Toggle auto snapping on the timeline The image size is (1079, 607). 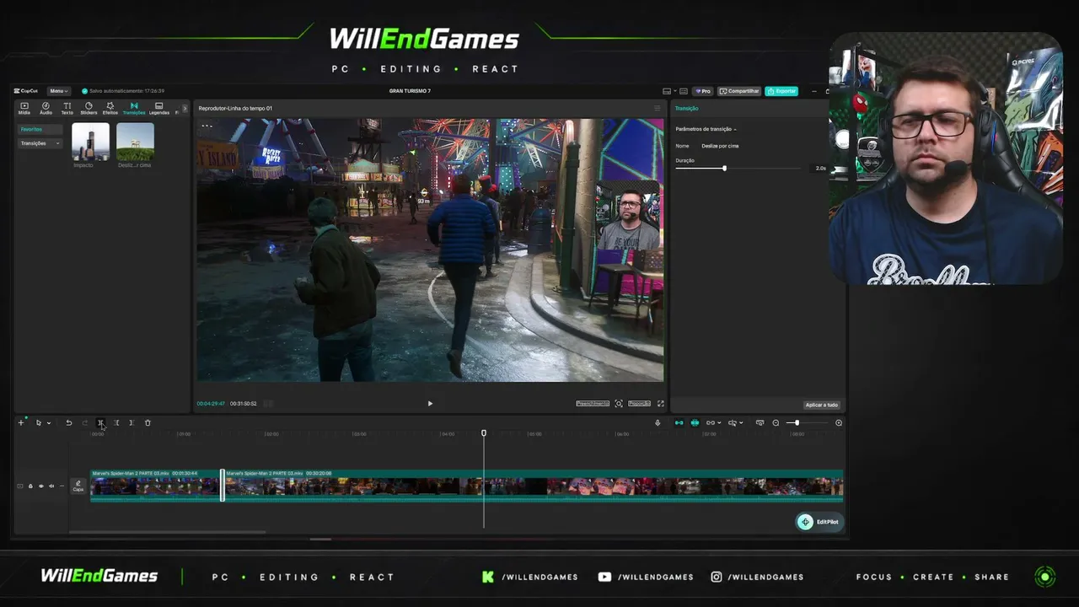(695, 422)
